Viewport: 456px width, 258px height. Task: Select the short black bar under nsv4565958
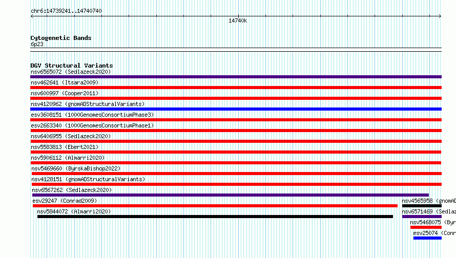(422, 206)
